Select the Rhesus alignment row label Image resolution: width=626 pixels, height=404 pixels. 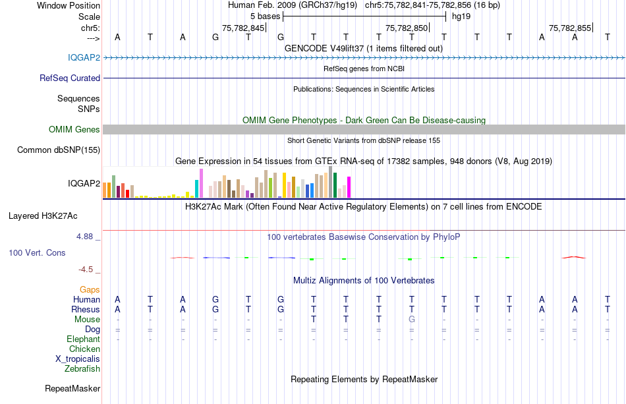pyautogui.click(x=86, y=309)
